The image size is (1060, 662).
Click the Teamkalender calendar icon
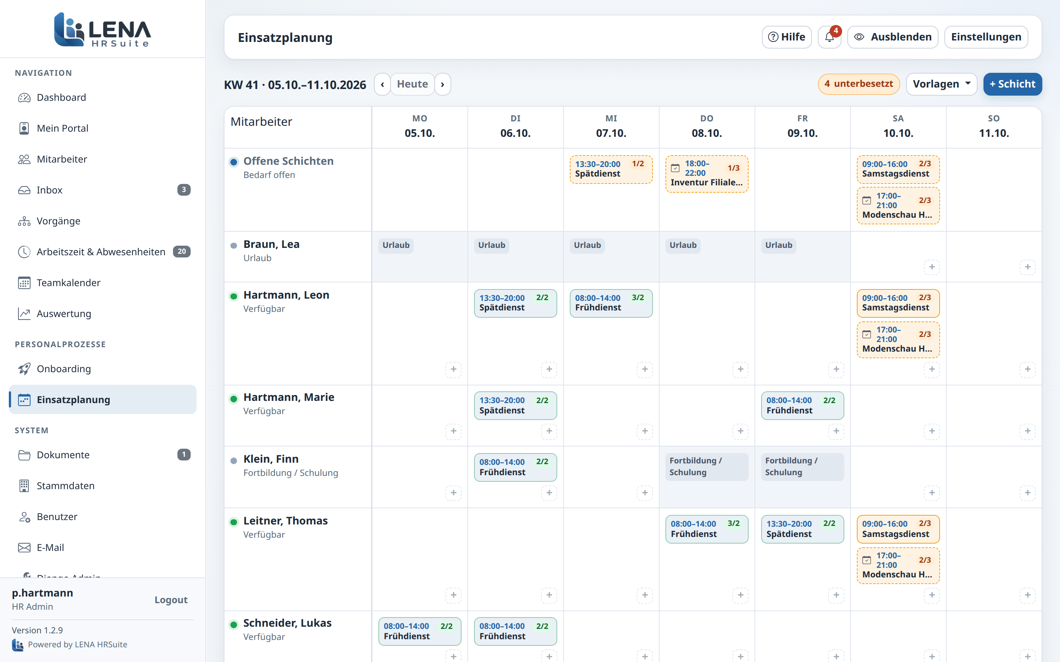24,283
